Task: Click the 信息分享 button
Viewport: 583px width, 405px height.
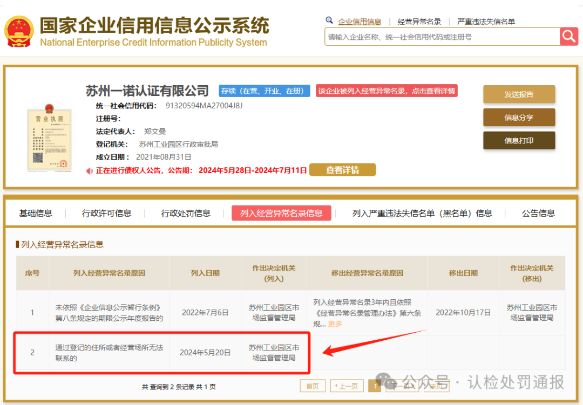Action: [519, 118]
